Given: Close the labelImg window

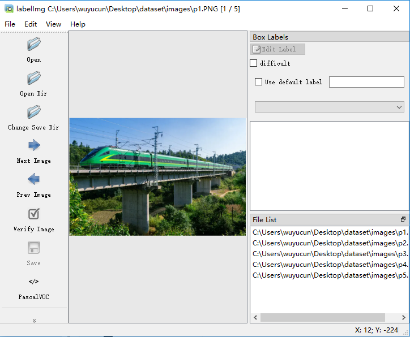Looking at the screenshot, I should (x=396, y=8).
